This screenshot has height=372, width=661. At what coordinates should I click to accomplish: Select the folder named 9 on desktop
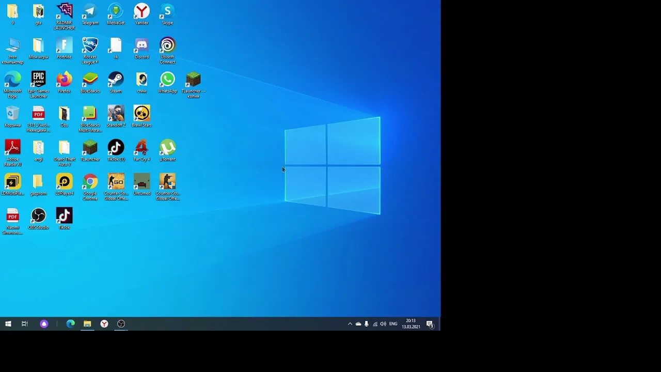tap(12, 14)
